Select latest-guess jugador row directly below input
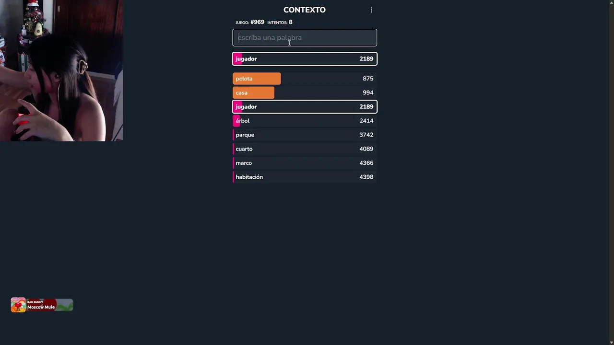This screenshot has height=345, width=614. (x=305, y=59)
